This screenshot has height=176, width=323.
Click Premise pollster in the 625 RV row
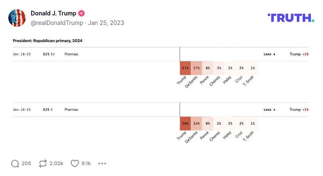click(71, 54)
